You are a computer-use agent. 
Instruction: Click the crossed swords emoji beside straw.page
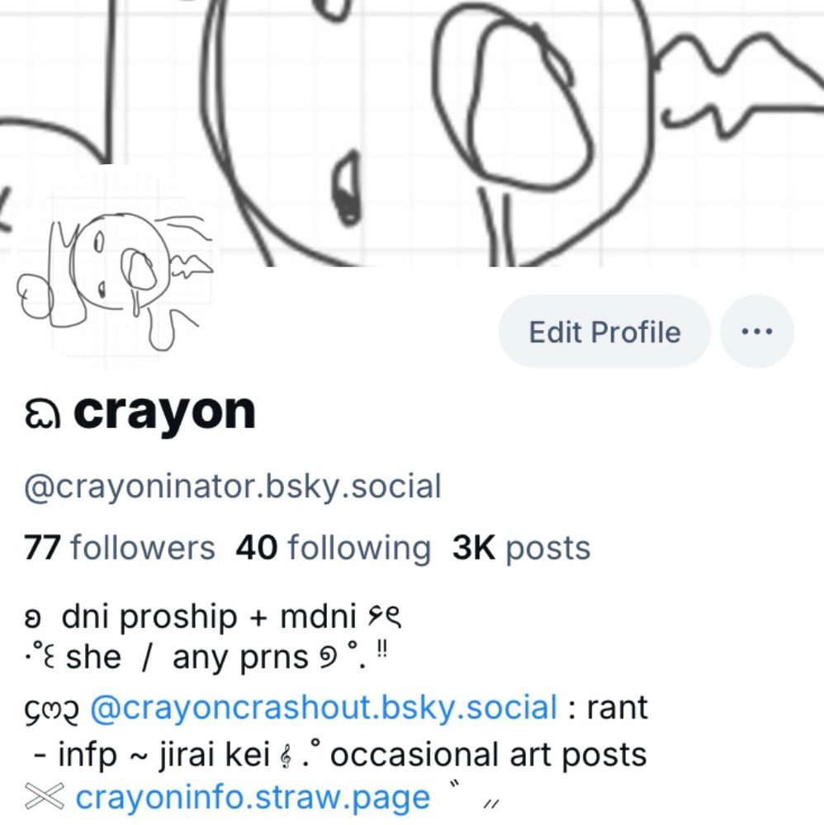[45, 797]
